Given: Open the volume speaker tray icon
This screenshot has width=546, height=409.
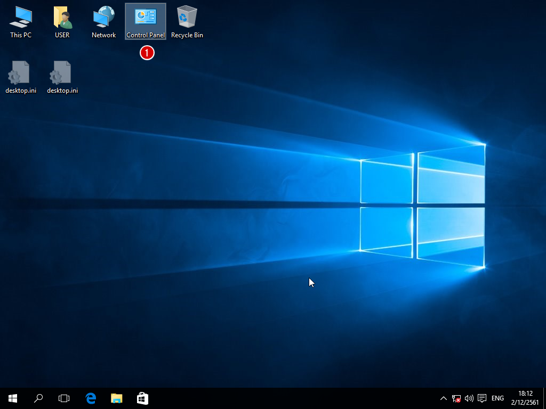Looking at the screenshot, I should (x=469, y=398).
